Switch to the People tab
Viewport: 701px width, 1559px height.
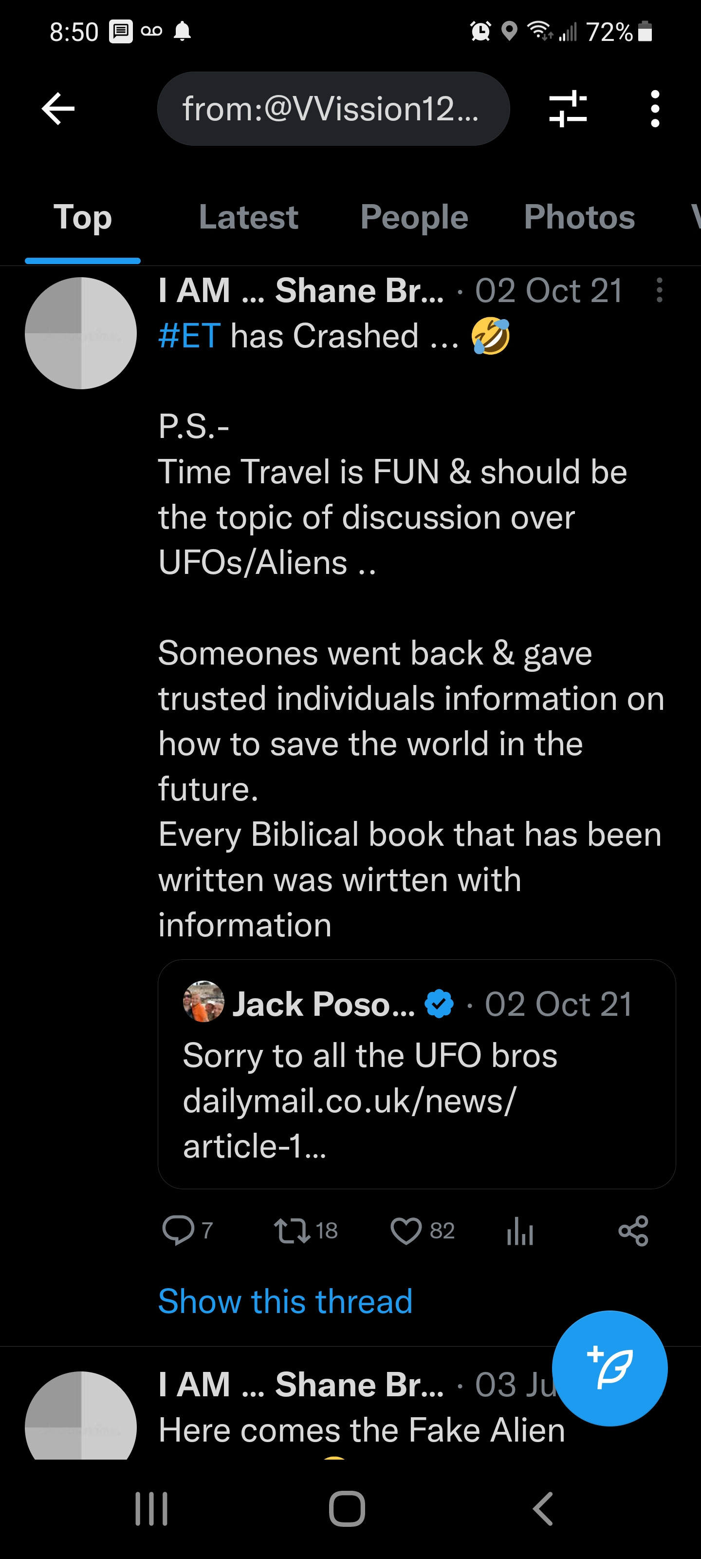pyautogui.click(x=414, y=217)
